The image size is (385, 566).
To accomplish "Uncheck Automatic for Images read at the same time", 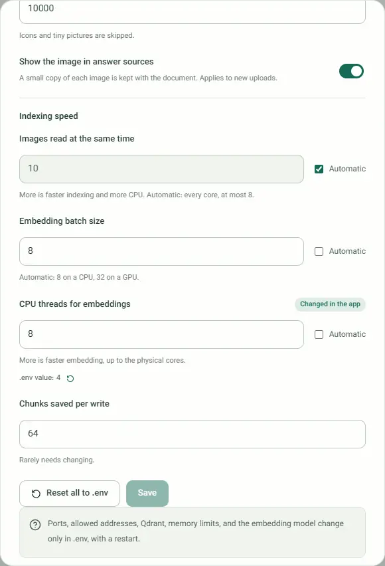I will click(319, 169).
